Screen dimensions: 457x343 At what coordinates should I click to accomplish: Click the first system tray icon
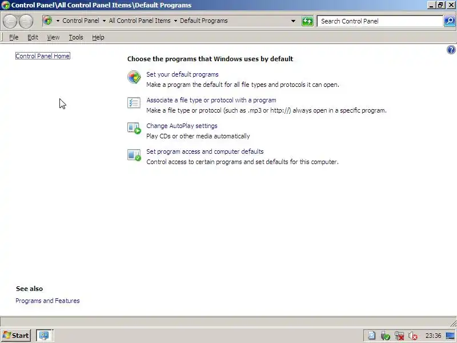pos(372,336)
